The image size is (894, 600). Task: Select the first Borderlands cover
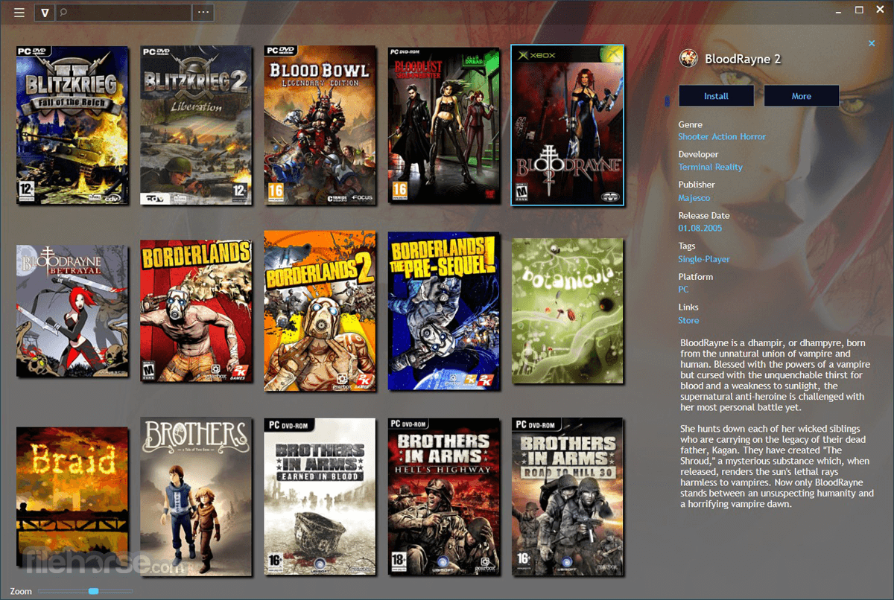point(195,311)
